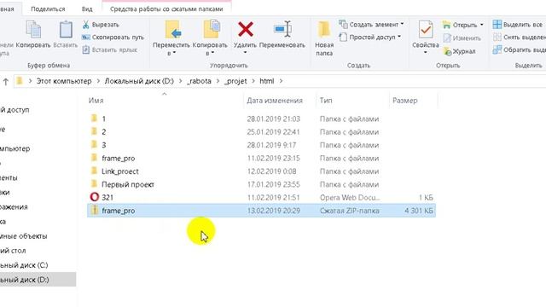The image size is (546, 307).
Task: Select the 321 Opera web document
Action: click(261, 197)
